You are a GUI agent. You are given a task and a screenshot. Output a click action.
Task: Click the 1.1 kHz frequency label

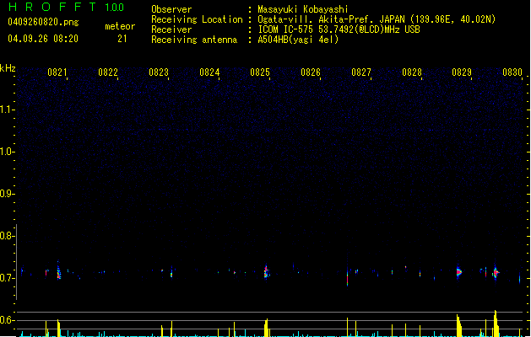point(7,110)
